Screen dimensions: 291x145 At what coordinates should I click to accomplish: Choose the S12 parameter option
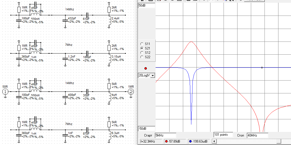[x=141, y=52]
